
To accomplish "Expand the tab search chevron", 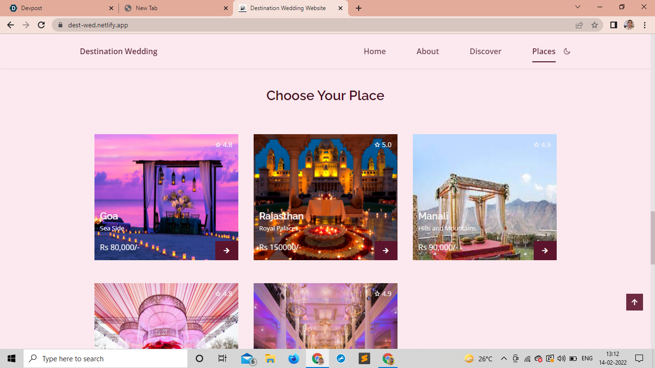I will click(x=578, y=7).
